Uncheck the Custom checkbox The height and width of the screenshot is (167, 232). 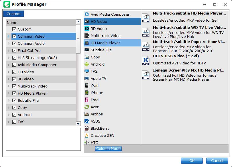[x=14, y=29]
